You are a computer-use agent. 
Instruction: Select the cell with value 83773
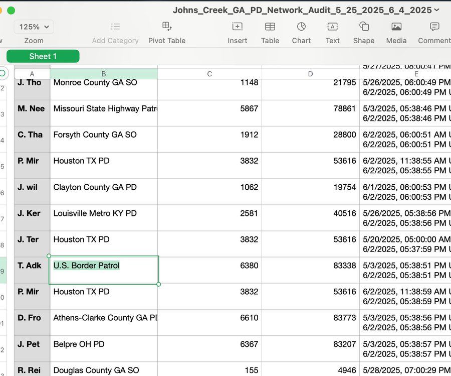coord(311,322)
